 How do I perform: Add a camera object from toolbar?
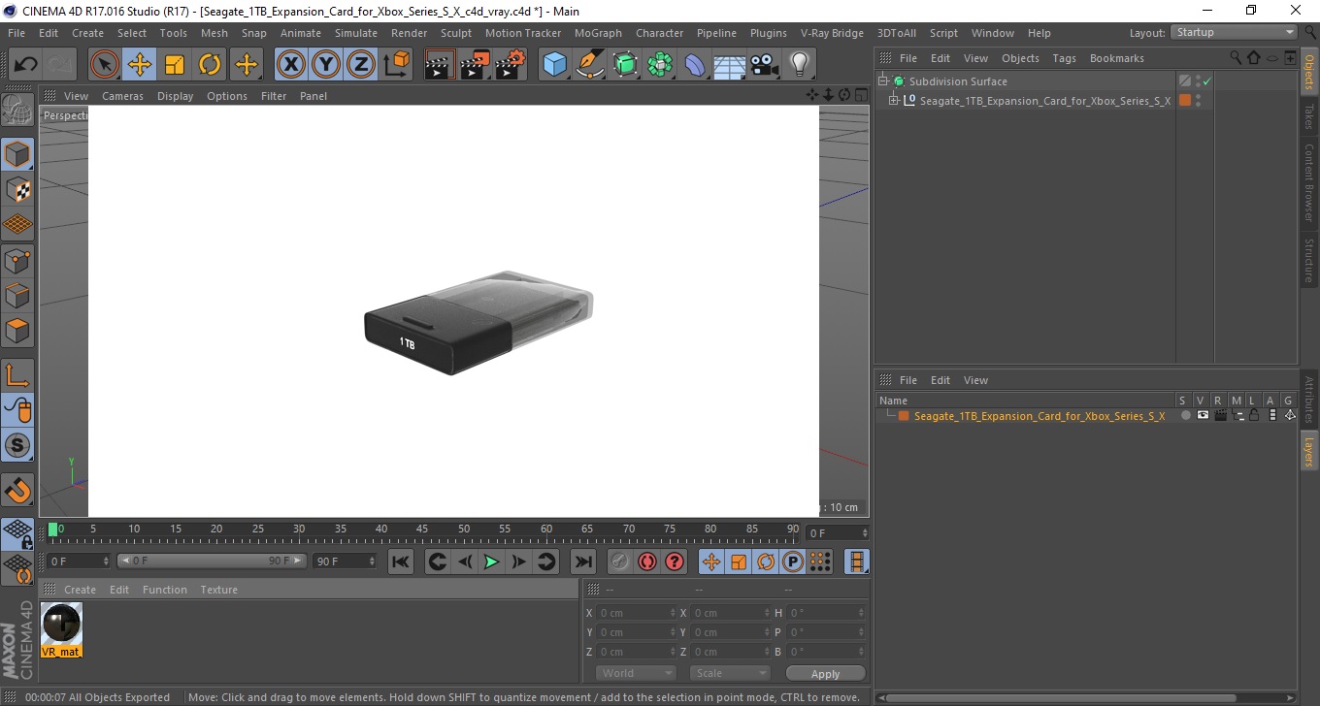(x=765, y=65)
